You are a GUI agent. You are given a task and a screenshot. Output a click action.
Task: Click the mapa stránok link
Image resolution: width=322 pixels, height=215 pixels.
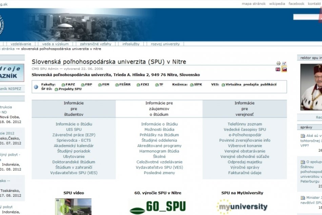click(x=254, y=4)
